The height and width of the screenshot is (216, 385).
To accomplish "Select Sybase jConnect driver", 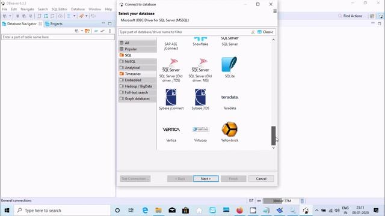I will click(171, 99).
